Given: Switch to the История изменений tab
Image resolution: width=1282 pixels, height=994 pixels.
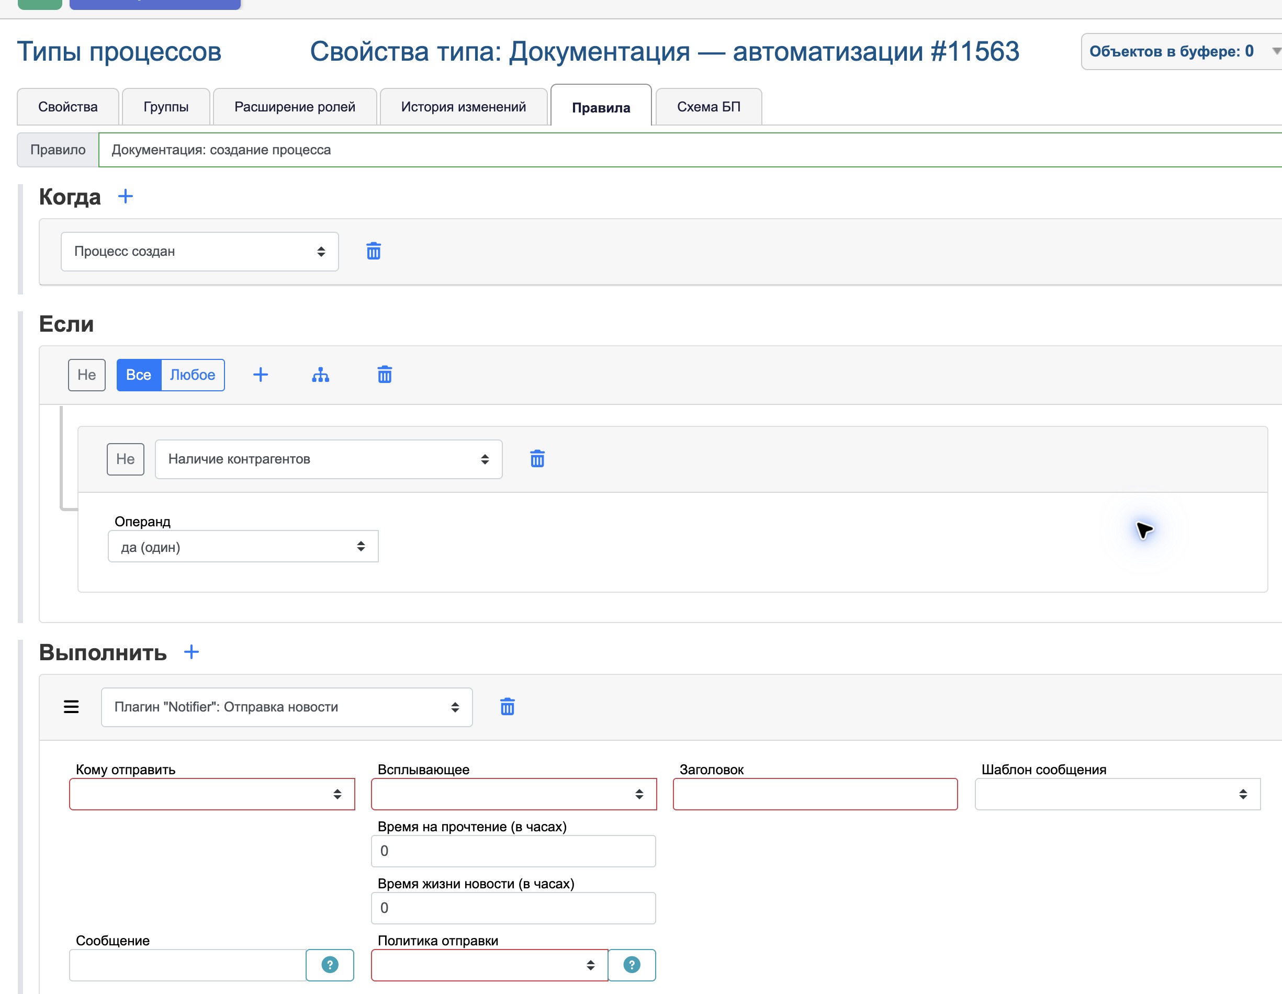Looking at the screenshot, I should pyautogui.click(x=464, y=107).
